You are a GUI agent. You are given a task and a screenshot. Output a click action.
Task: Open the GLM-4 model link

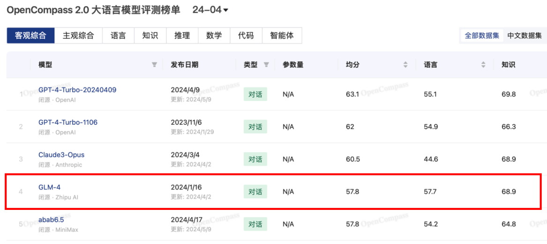point(50,187)
